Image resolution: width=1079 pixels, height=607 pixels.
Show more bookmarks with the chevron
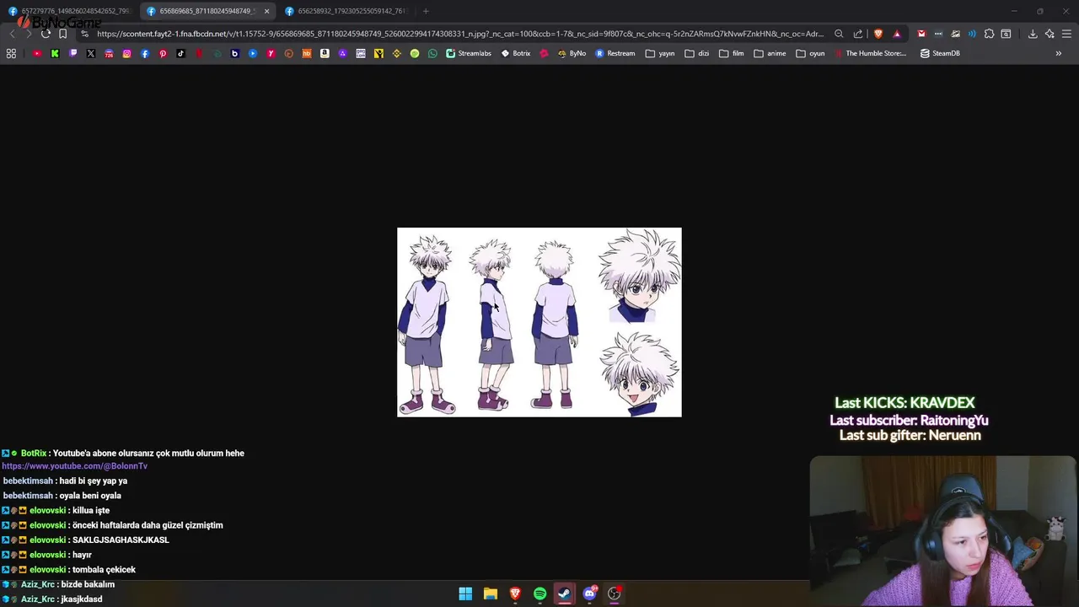[x=1059, y=53]
